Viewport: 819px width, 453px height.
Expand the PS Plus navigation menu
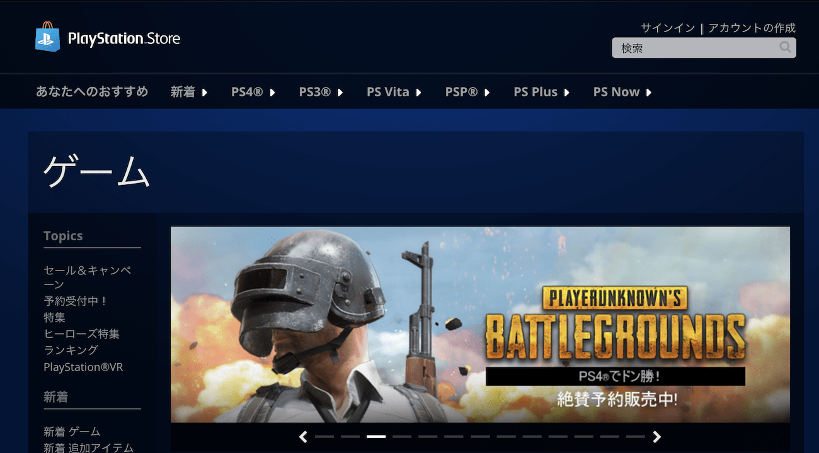(541, 92)
